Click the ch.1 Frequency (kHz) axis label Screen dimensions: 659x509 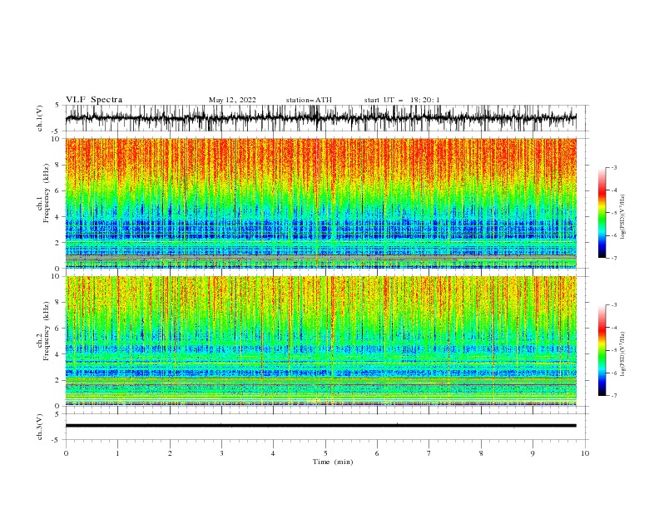click(43, 194)
